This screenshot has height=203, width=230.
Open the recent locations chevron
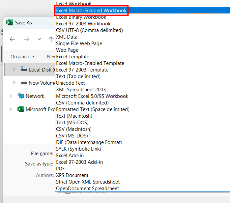[39, 39]
